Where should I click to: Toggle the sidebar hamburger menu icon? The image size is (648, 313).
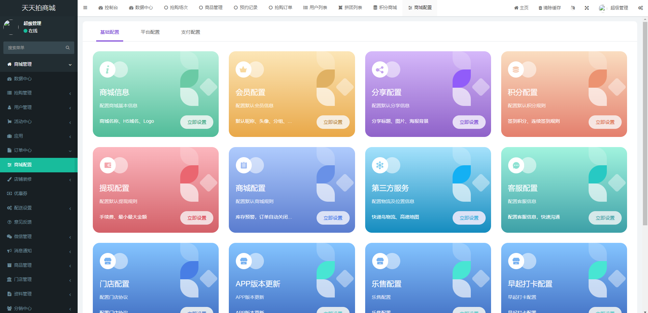pos(85,7)
